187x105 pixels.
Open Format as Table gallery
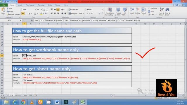click(x=118, y=12)
